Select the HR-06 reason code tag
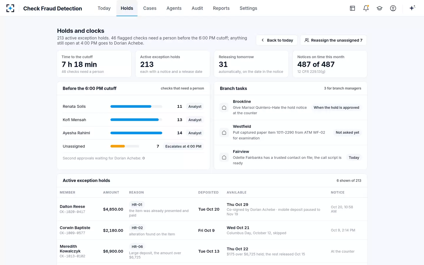This screenshot has width=424, height=265. (x=137, y=247)
